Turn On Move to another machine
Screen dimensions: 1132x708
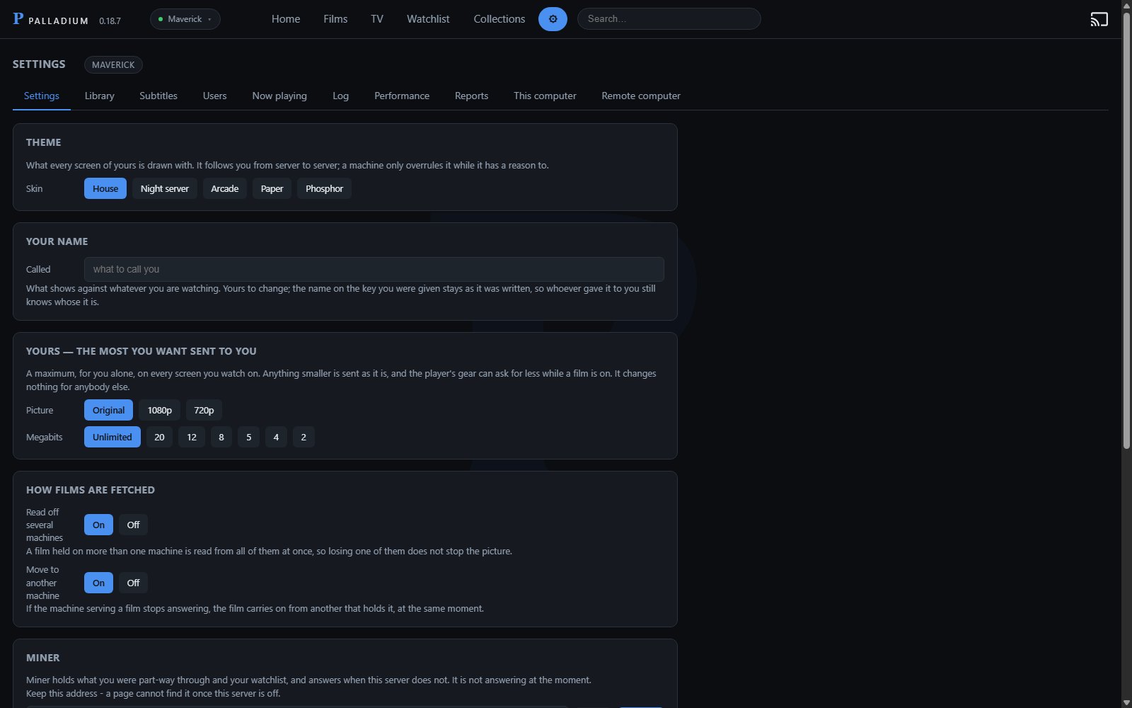(98, 583)
